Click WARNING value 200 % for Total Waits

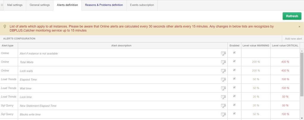(256, 62)
